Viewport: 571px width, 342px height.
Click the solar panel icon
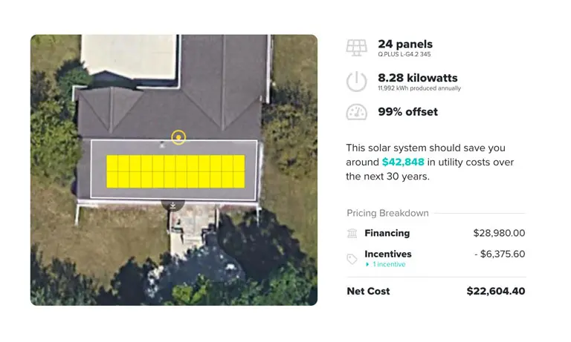[357, 47]
